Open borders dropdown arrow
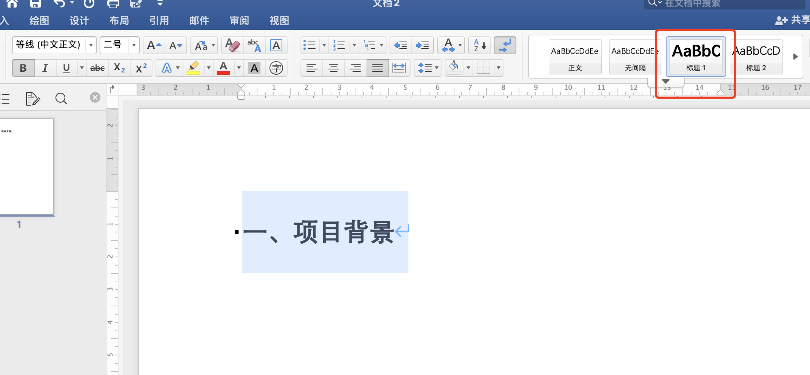 [499, 68]
